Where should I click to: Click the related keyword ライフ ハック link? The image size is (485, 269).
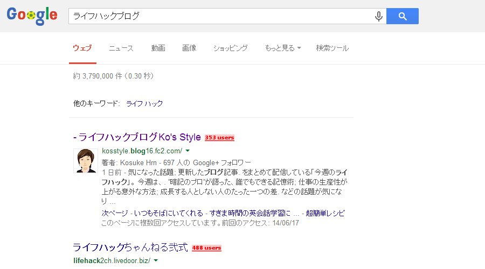[x=144, y=103]
